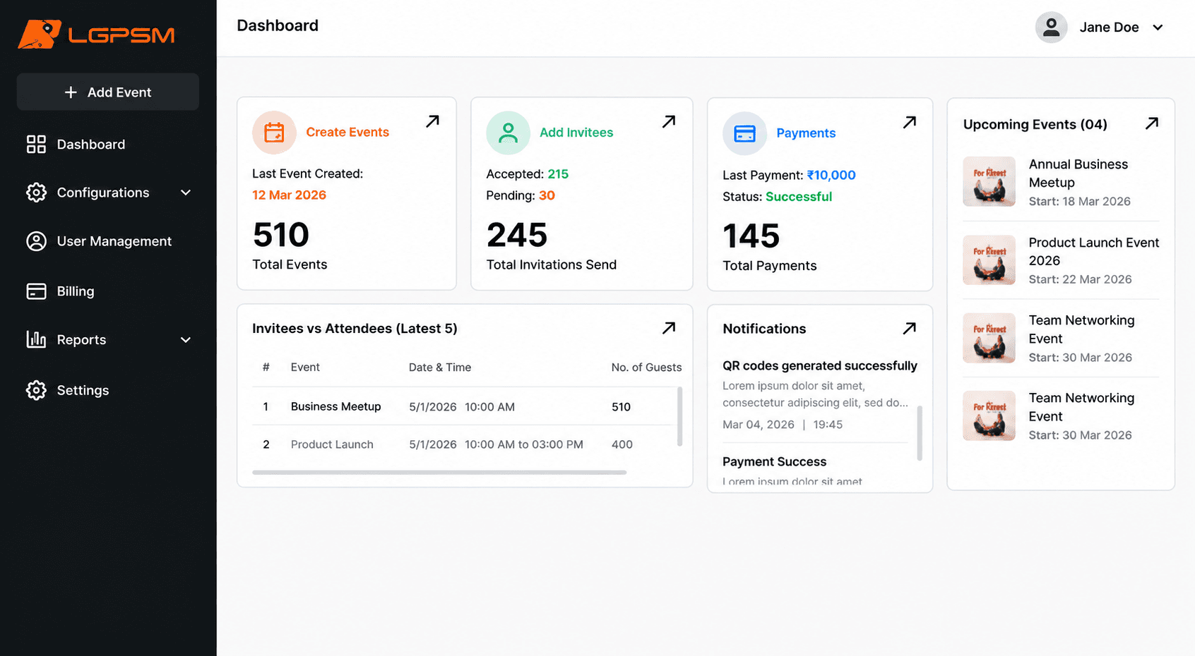The image size is (1195, 656).
Task: Click the Billing card icon
Action: click(36, 291)
